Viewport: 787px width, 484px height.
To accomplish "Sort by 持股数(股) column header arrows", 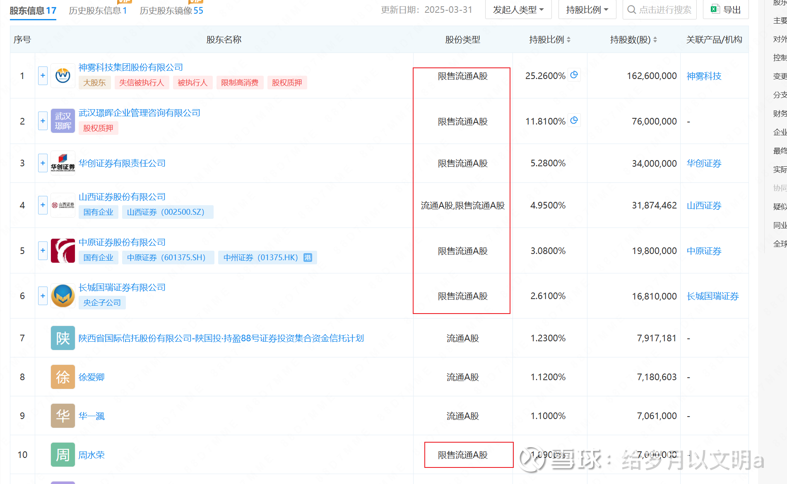I will [655, 40].
